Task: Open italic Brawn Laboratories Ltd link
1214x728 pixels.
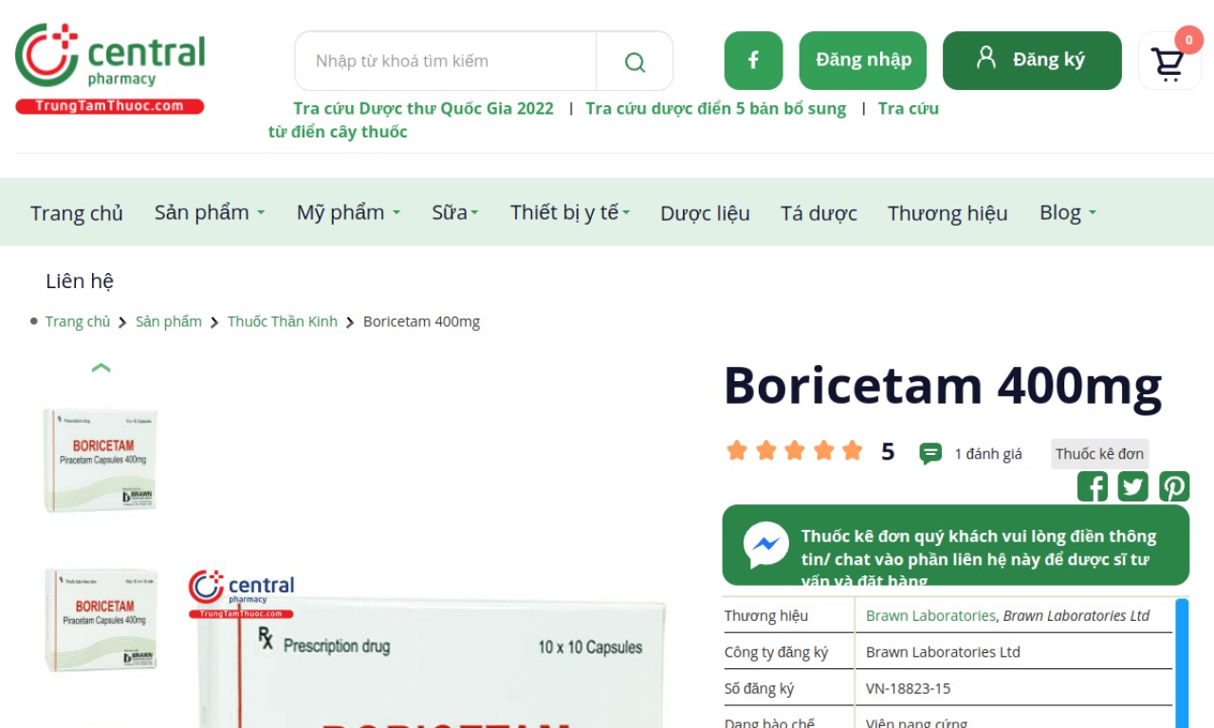Action: pos(1076,616)
